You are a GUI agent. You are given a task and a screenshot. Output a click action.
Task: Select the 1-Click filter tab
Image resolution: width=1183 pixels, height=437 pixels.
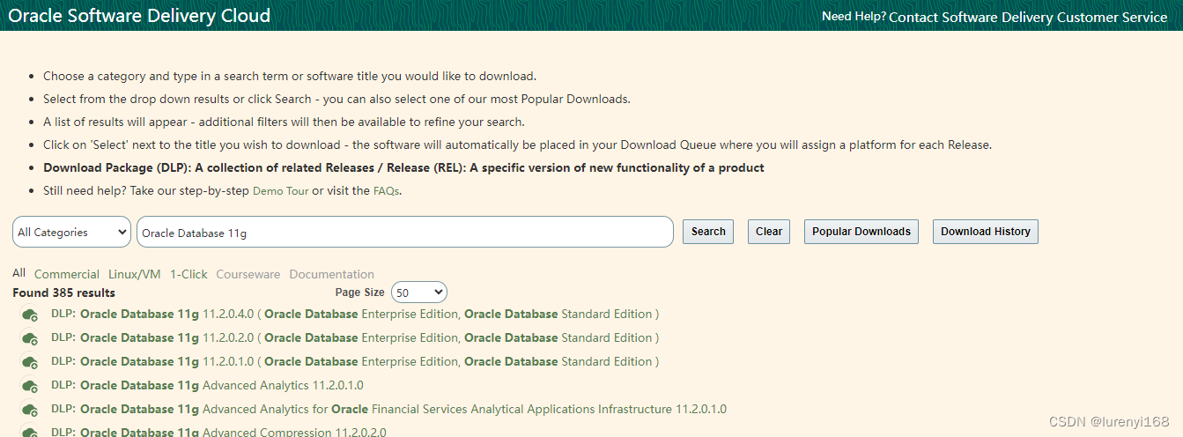pos(189,274)
